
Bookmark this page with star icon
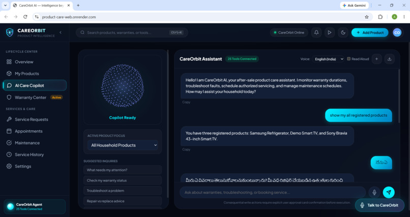(367, 17)
